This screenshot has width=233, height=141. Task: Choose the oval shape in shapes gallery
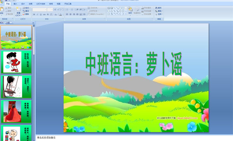pos(123,8)
